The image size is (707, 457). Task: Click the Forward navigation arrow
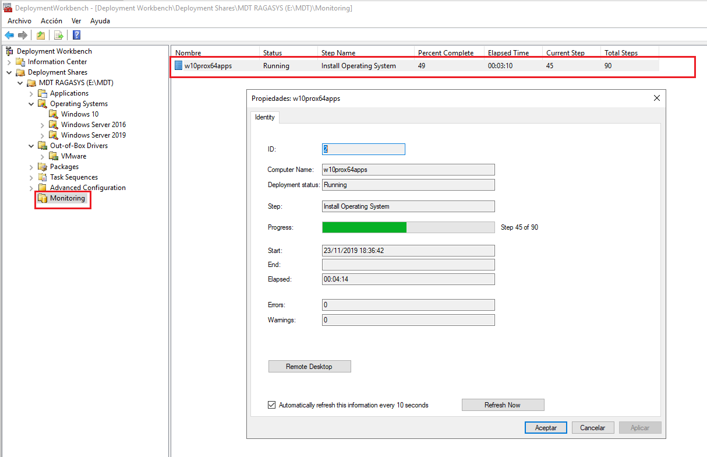(22, 35)
